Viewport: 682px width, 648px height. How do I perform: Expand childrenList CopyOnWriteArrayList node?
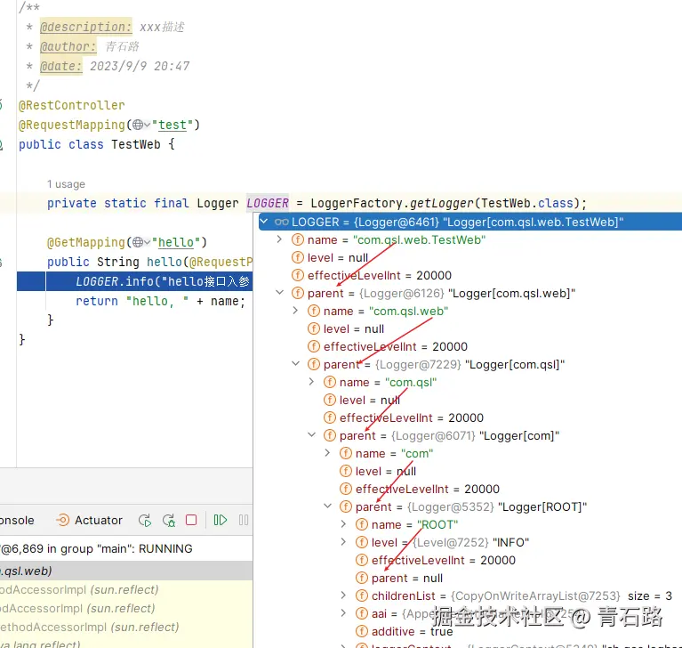[343, 595]
